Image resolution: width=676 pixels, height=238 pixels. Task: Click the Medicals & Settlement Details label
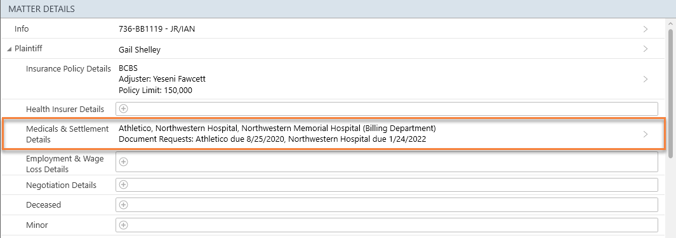click(67, 134)
